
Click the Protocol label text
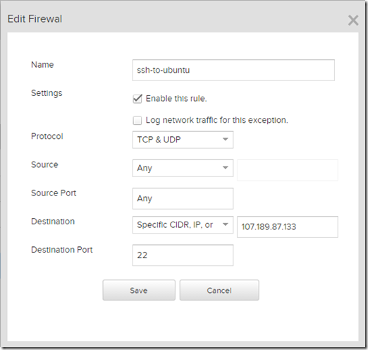(47, 136)
